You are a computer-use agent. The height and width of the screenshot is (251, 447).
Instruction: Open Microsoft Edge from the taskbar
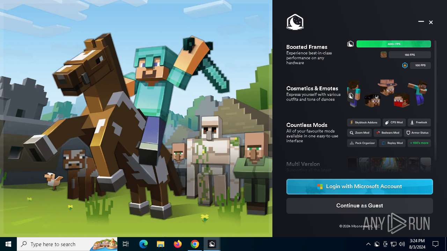click(143, 244)
